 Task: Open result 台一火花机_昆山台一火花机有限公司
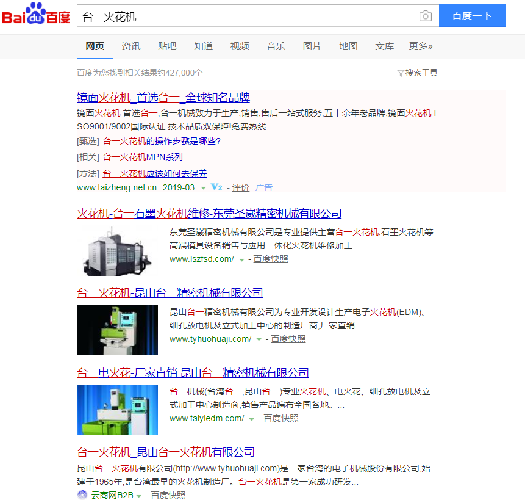[x=166, y=452]
